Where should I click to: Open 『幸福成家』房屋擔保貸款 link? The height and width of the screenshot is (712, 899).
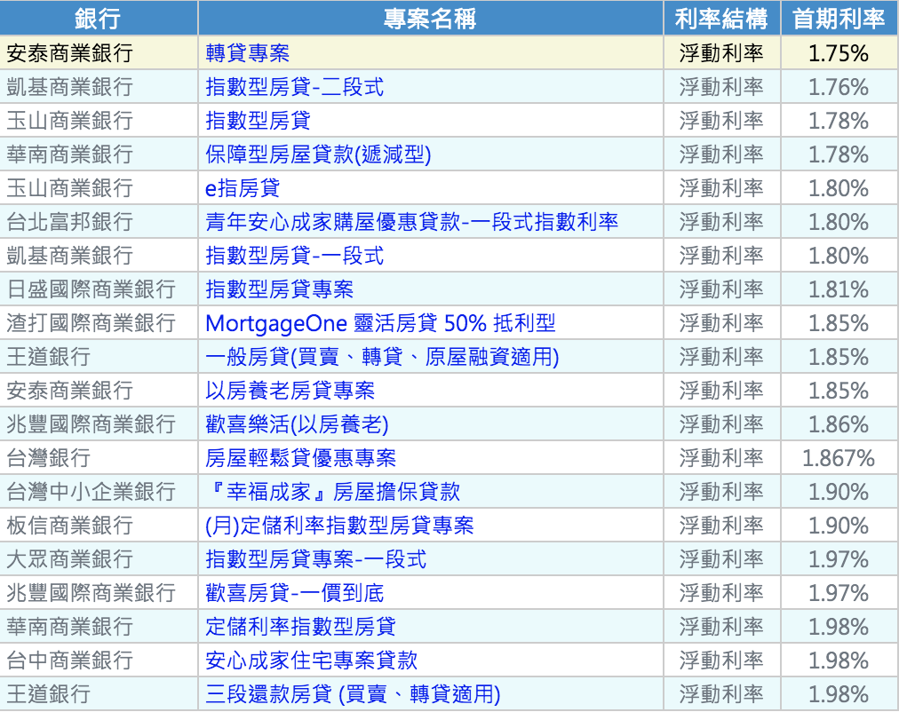point(332,492)
